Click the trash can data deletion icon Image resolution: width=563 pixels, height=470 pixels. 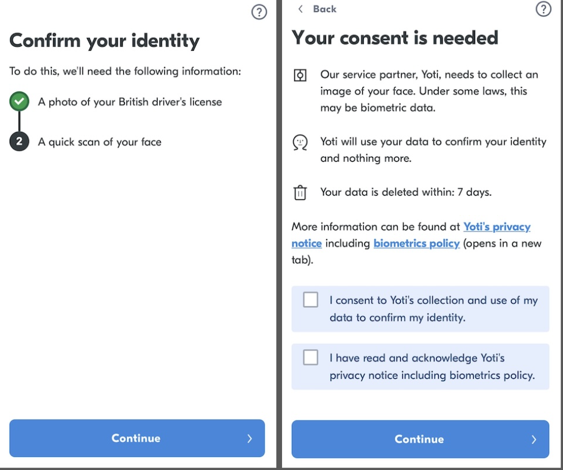[300, 192]
